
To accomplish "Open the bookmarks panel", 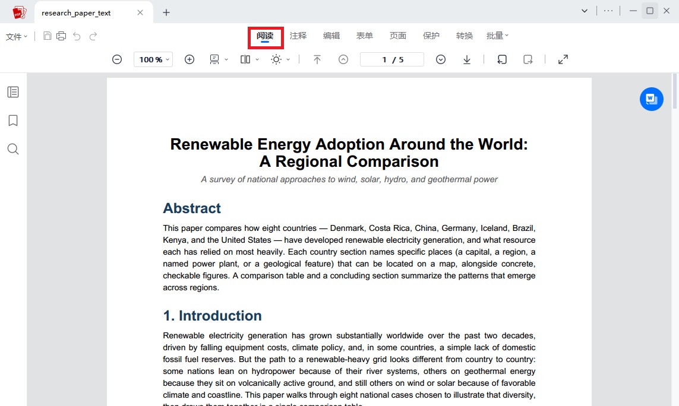I will pyautogui.click(x=13, y=120).
